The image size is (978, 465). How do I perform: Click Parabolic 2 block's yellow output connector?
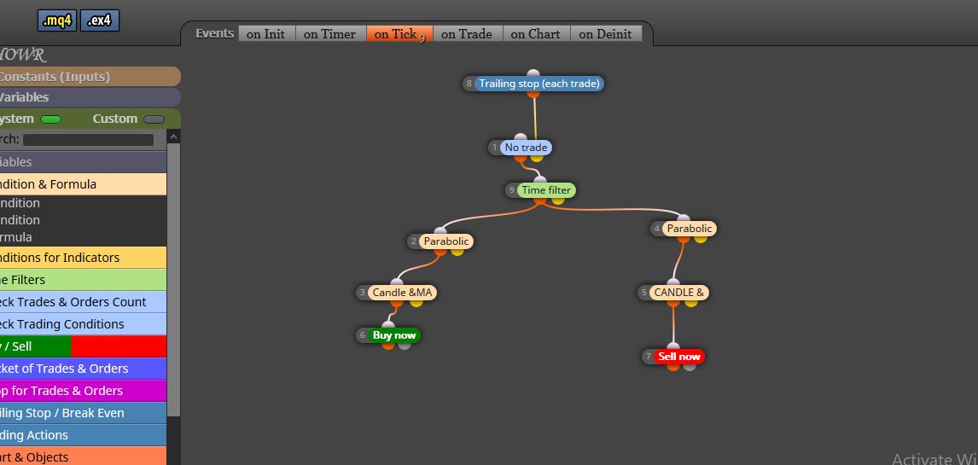(x=457, y=251)
